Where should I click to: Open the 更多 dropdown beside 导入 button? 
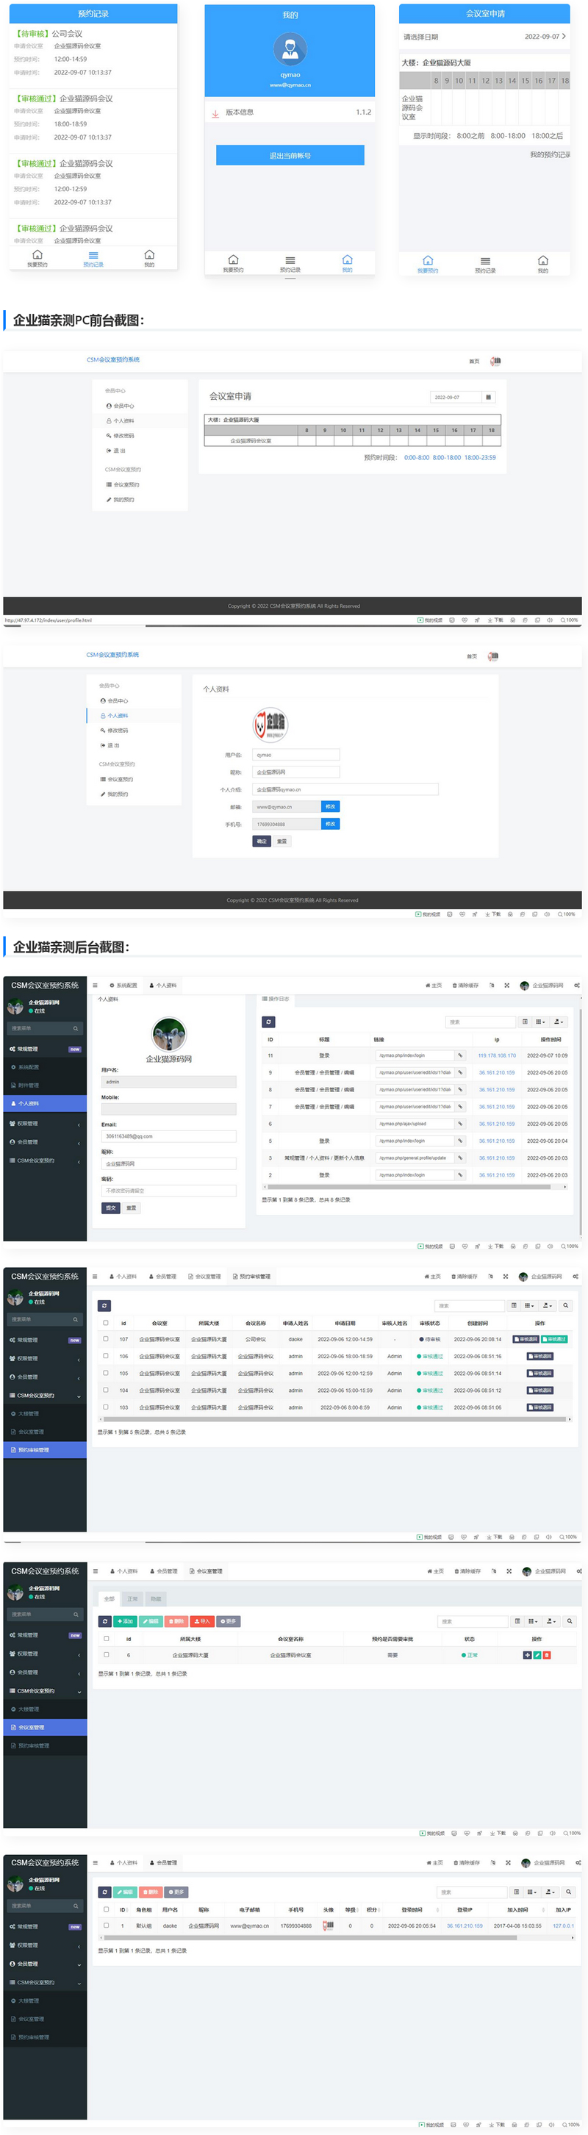[228, 1621]
